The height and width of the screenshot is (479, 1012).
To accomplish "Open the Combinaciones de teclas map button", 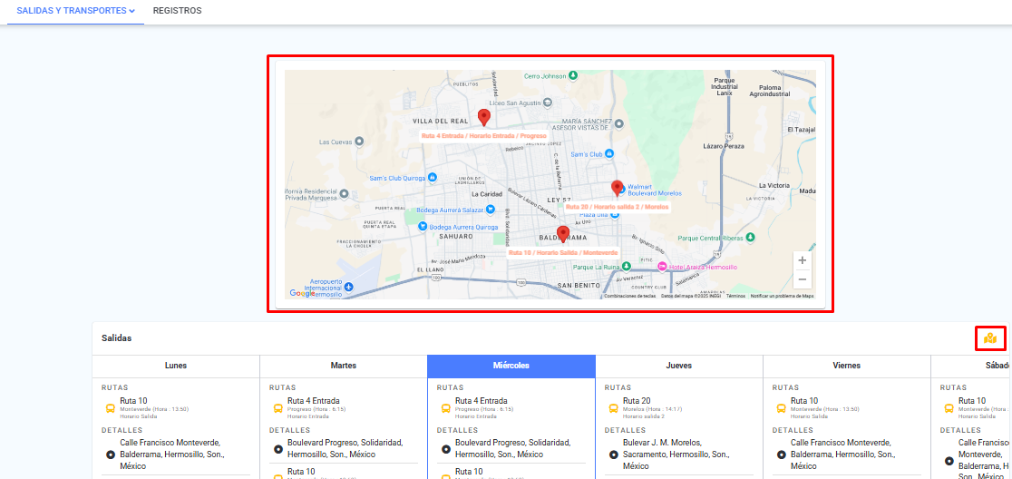I will pyautogui.click(x=630, y=297).
